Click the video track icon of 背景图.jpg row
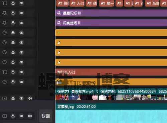The height and width of the screenshot is (123, 167). 4,116
